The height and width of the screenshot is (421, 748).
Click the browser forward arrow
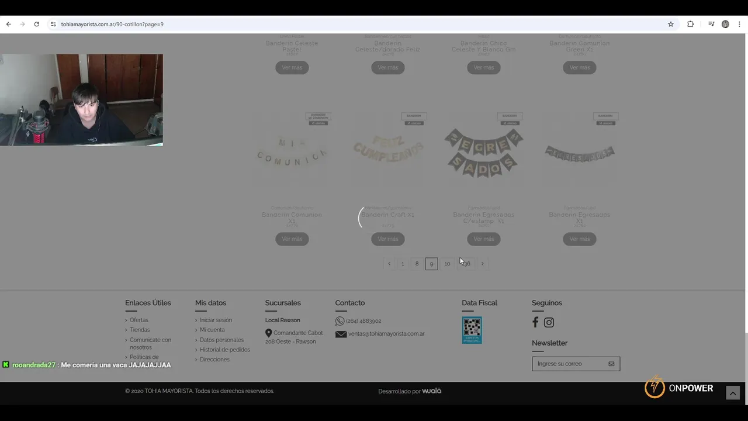coord(22,24)
